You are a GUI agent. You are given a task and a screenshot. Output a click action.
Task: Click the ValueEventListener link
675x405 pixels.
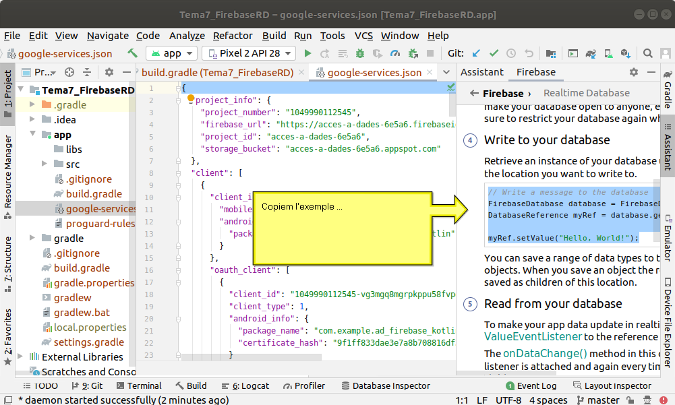point(533,336)
